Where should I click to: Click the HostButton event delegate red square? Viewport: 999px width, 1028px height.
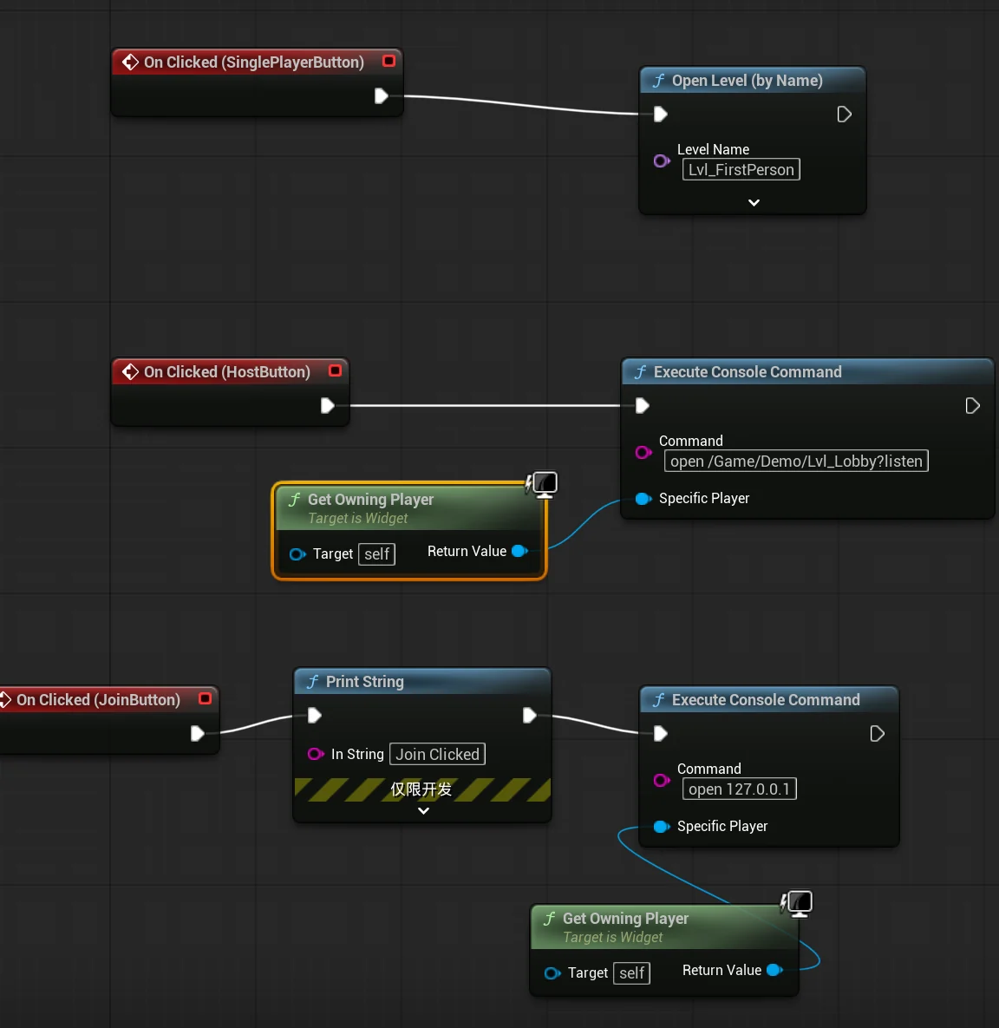click(x=335, y=370)
